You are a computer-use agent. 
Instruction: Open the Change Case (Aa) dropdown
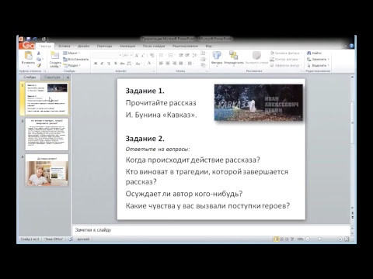pyautogui.click(x=138, y=64)
